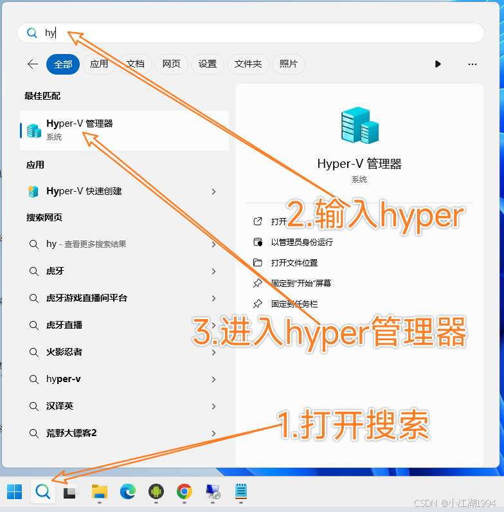Open the Notepad icon on the taskbar

(x=241, y=491)
